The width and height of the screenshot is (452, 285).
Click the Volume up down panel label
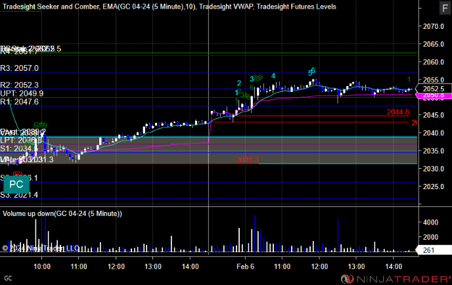point(62,213)
